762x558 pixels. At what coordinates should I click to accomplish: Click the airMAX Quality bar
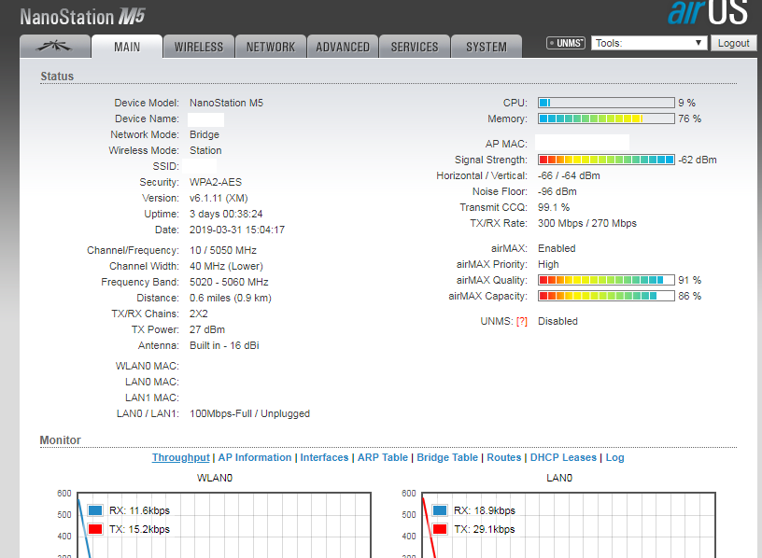[606, 280]
